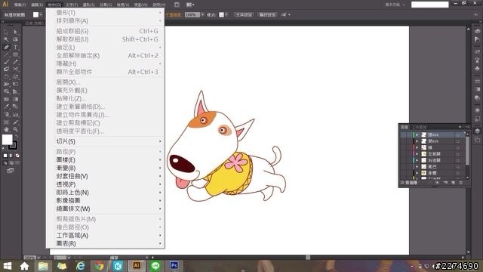Viewport: 483px width, 272px height.
Task: Click the search field at top right
Action: (429, 5)
